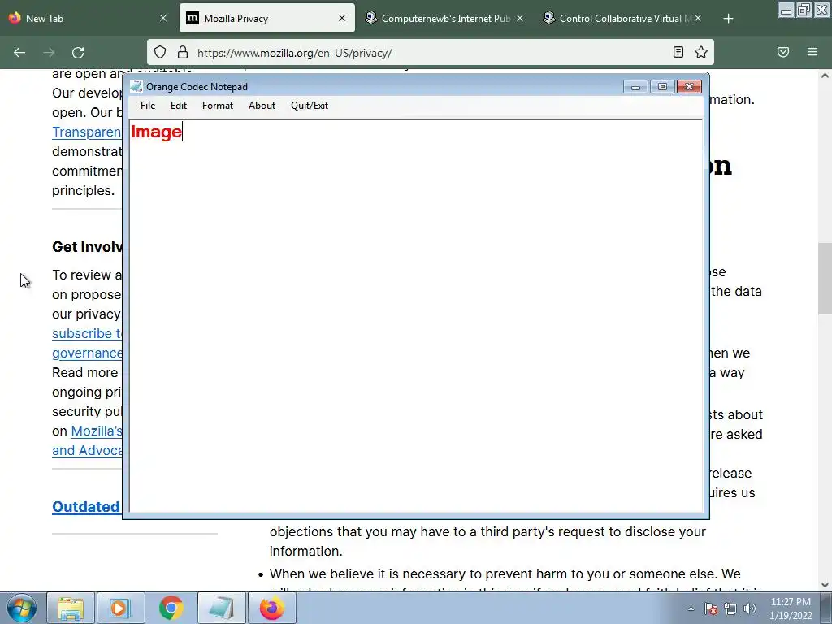Minimize the Firefox browser window

(786, 10)
